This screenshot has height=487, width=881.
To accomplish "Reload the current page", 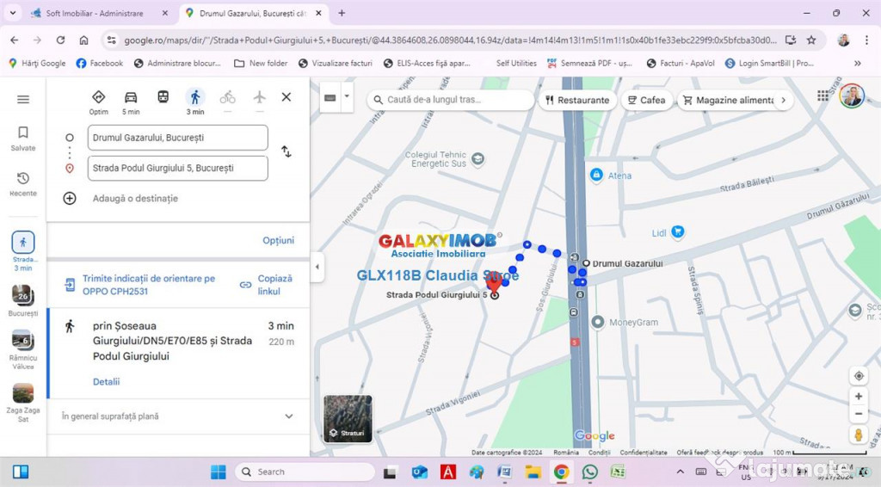I will [x=60, y=40].
